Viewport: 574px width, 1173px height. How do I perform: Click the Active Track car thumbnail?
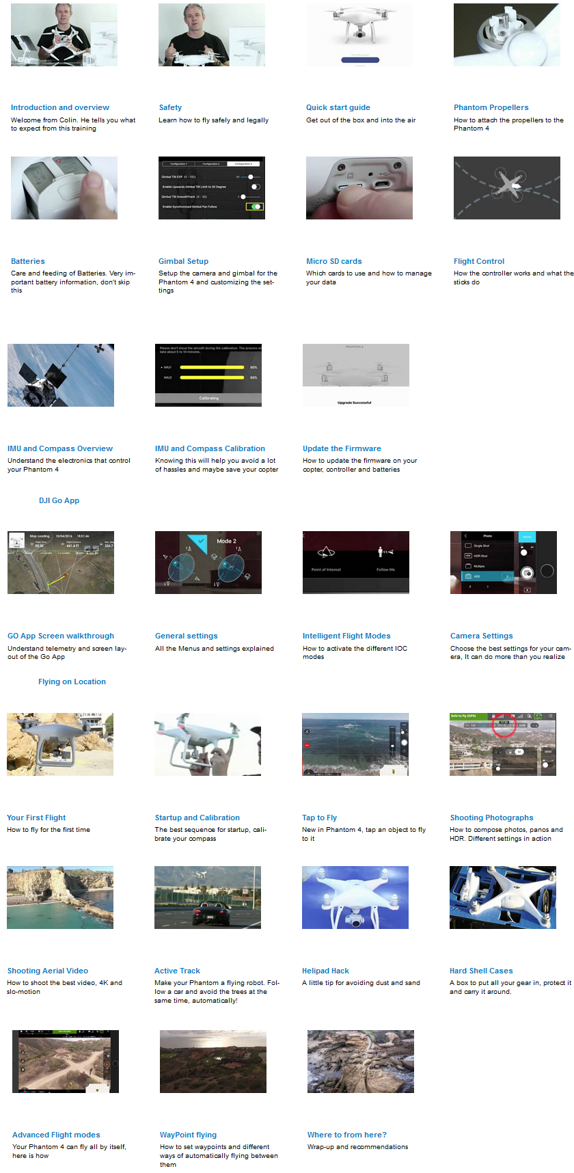point(208,898)
